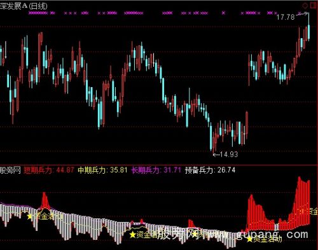Select the 长期兵力: 31.71 indicator value
Screen dimensions: 318x250
click(x=156, y=170)
